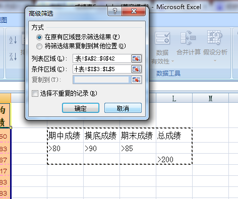
Task: Click the 合并计算 icon
Action: tap(188, 38)
